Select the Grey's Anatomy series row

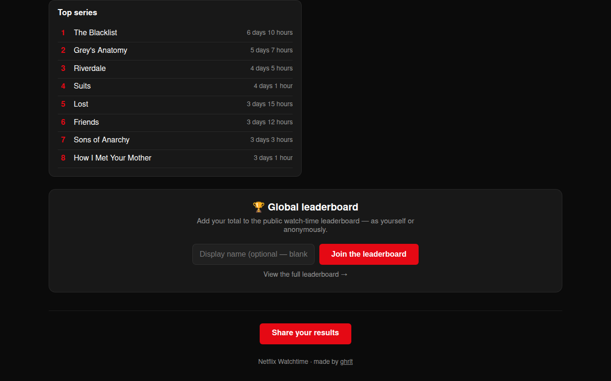tap(175, 50)
